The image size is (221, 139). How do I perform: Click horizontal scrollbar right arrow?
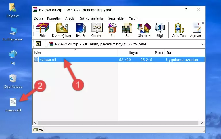pyautogui.click(x=202, y=123)
